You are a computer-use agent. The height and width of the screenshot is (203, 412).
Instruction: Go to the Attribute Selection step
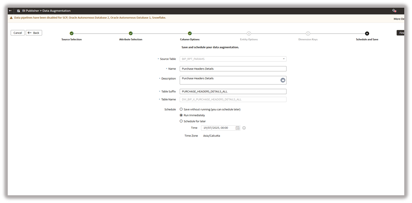(x=130, y=33)
